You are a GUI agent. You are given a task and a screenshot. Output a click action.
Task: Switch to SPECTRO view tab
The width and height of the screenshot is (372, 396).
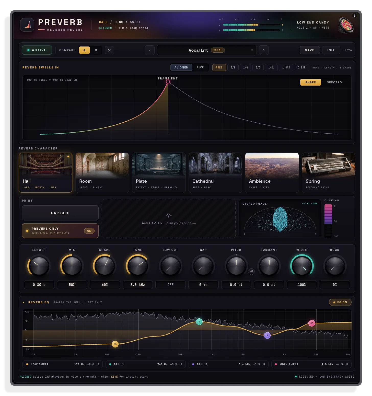tap(334, 82)
